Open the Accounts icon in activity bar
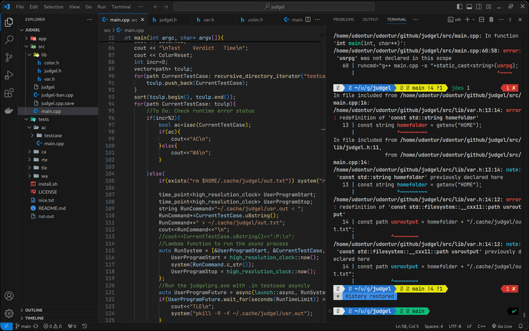The image size is (529, 331). 9,296
